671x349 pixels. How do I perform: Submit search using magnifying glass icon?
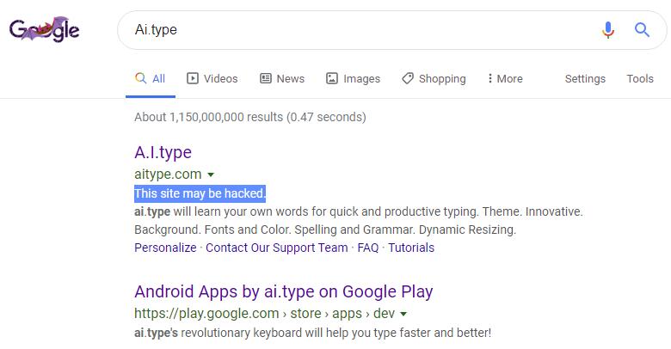pyautogui.click(x=642, y=30)
